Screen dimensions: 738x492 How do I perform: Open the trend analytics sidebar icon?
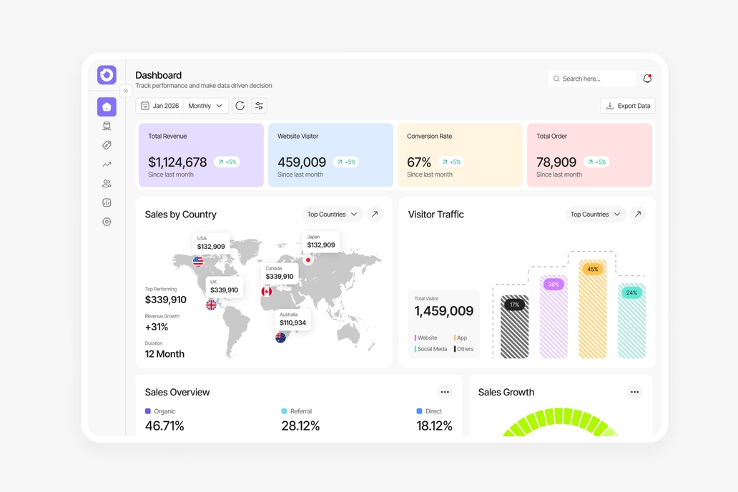tap(107, 164)
